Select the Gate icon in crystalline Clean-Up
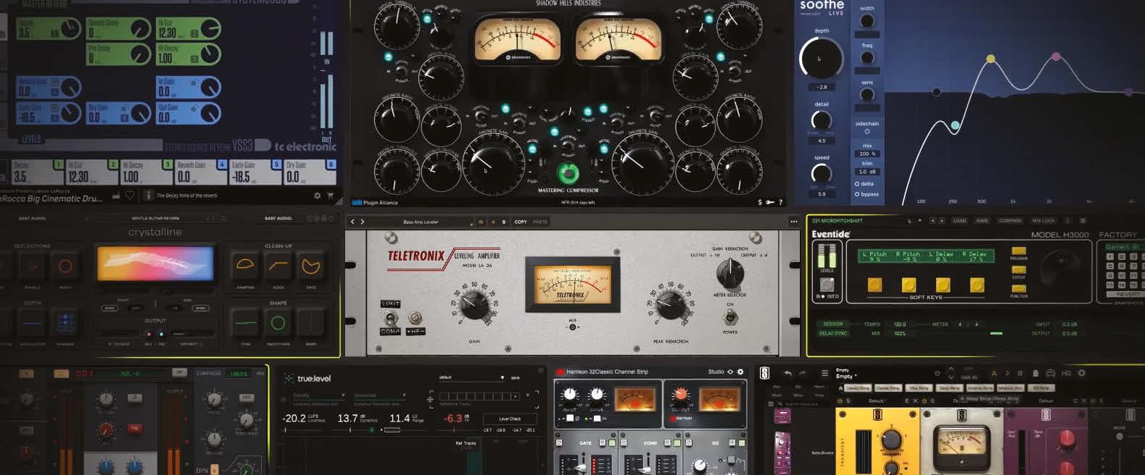 (x=310, y=265)
